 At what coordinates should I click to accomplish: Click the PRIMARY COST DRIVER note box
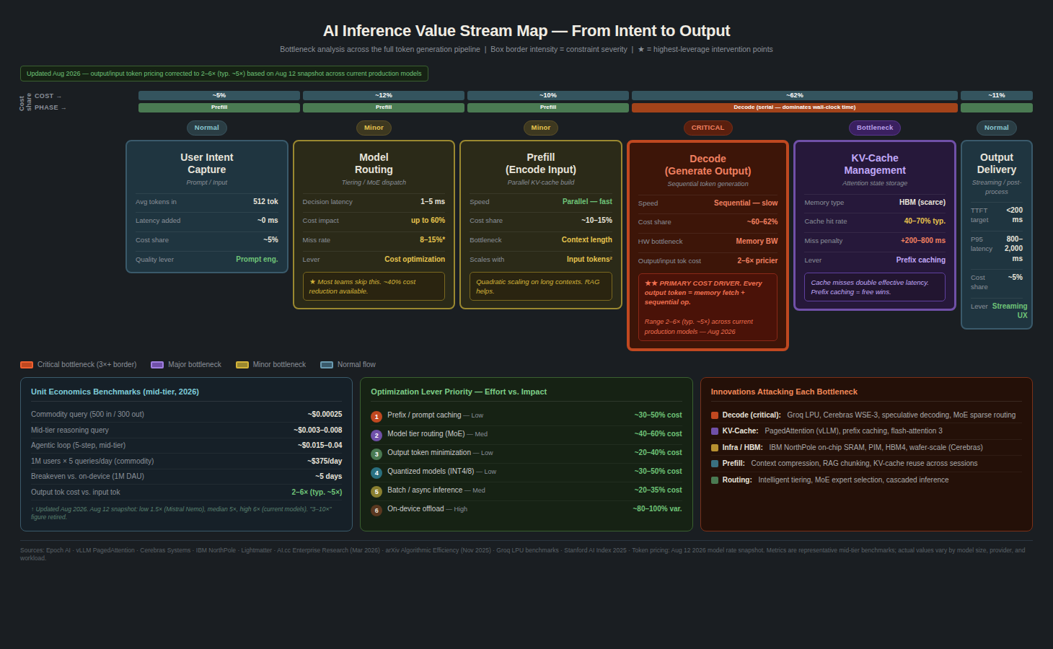pyautogui.click(x=708, y=307)
